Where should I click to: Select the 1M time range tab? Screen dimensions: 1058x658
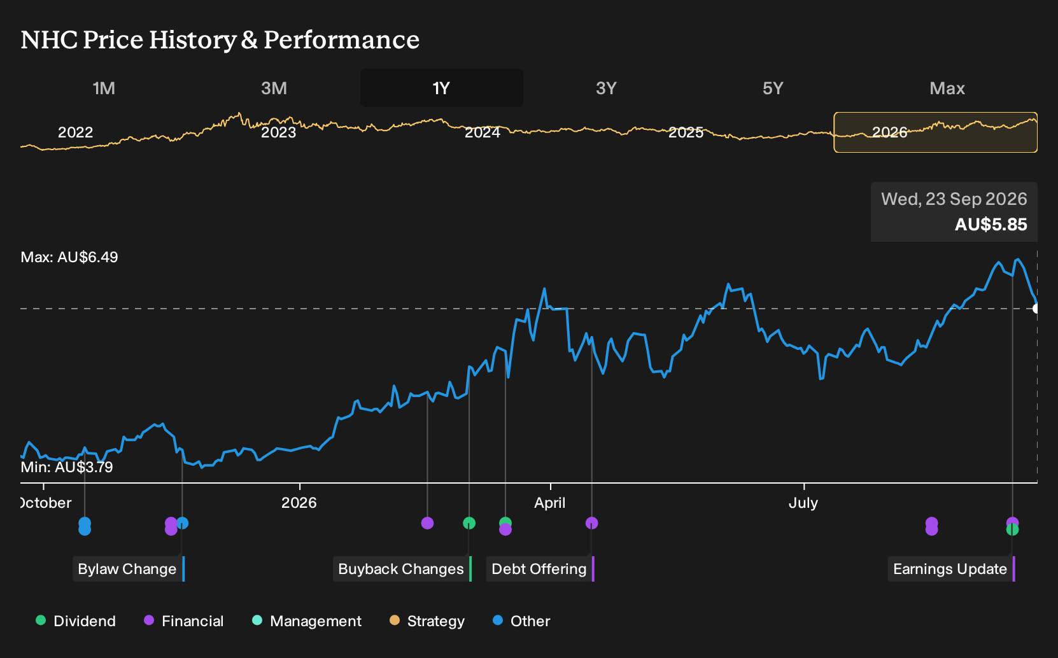(104, 88)
